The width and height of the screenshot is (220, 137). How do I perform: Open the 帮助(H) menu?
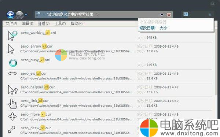tap(76, 23)
